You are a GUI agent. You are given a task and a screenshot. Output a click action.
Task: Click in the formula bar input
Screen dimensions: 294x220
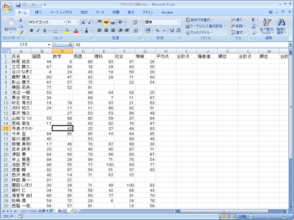181,45
